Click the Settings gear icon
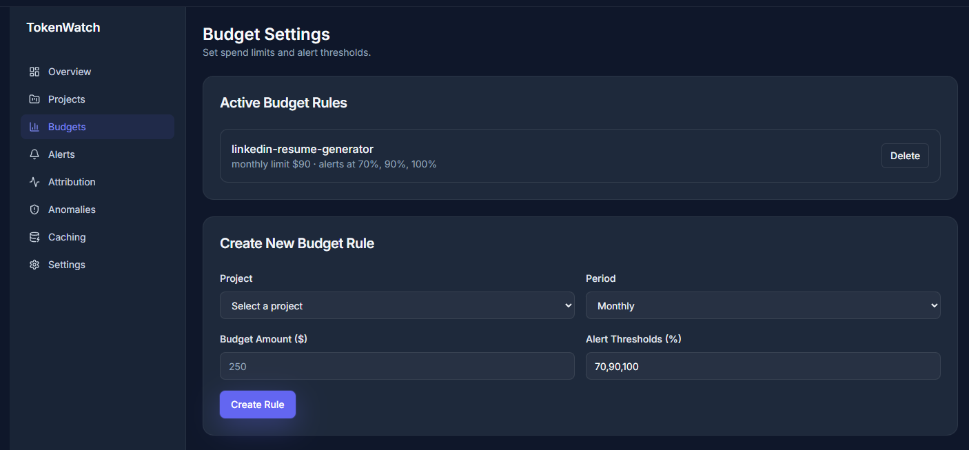The height and width of the screenshot is (450, 969). [x=34, y=265]
